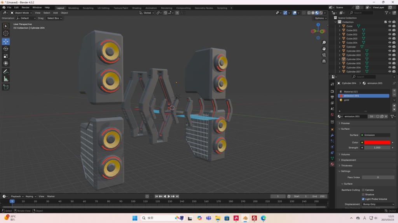Open the Global transform orientation dropdown

coord(147,13)
